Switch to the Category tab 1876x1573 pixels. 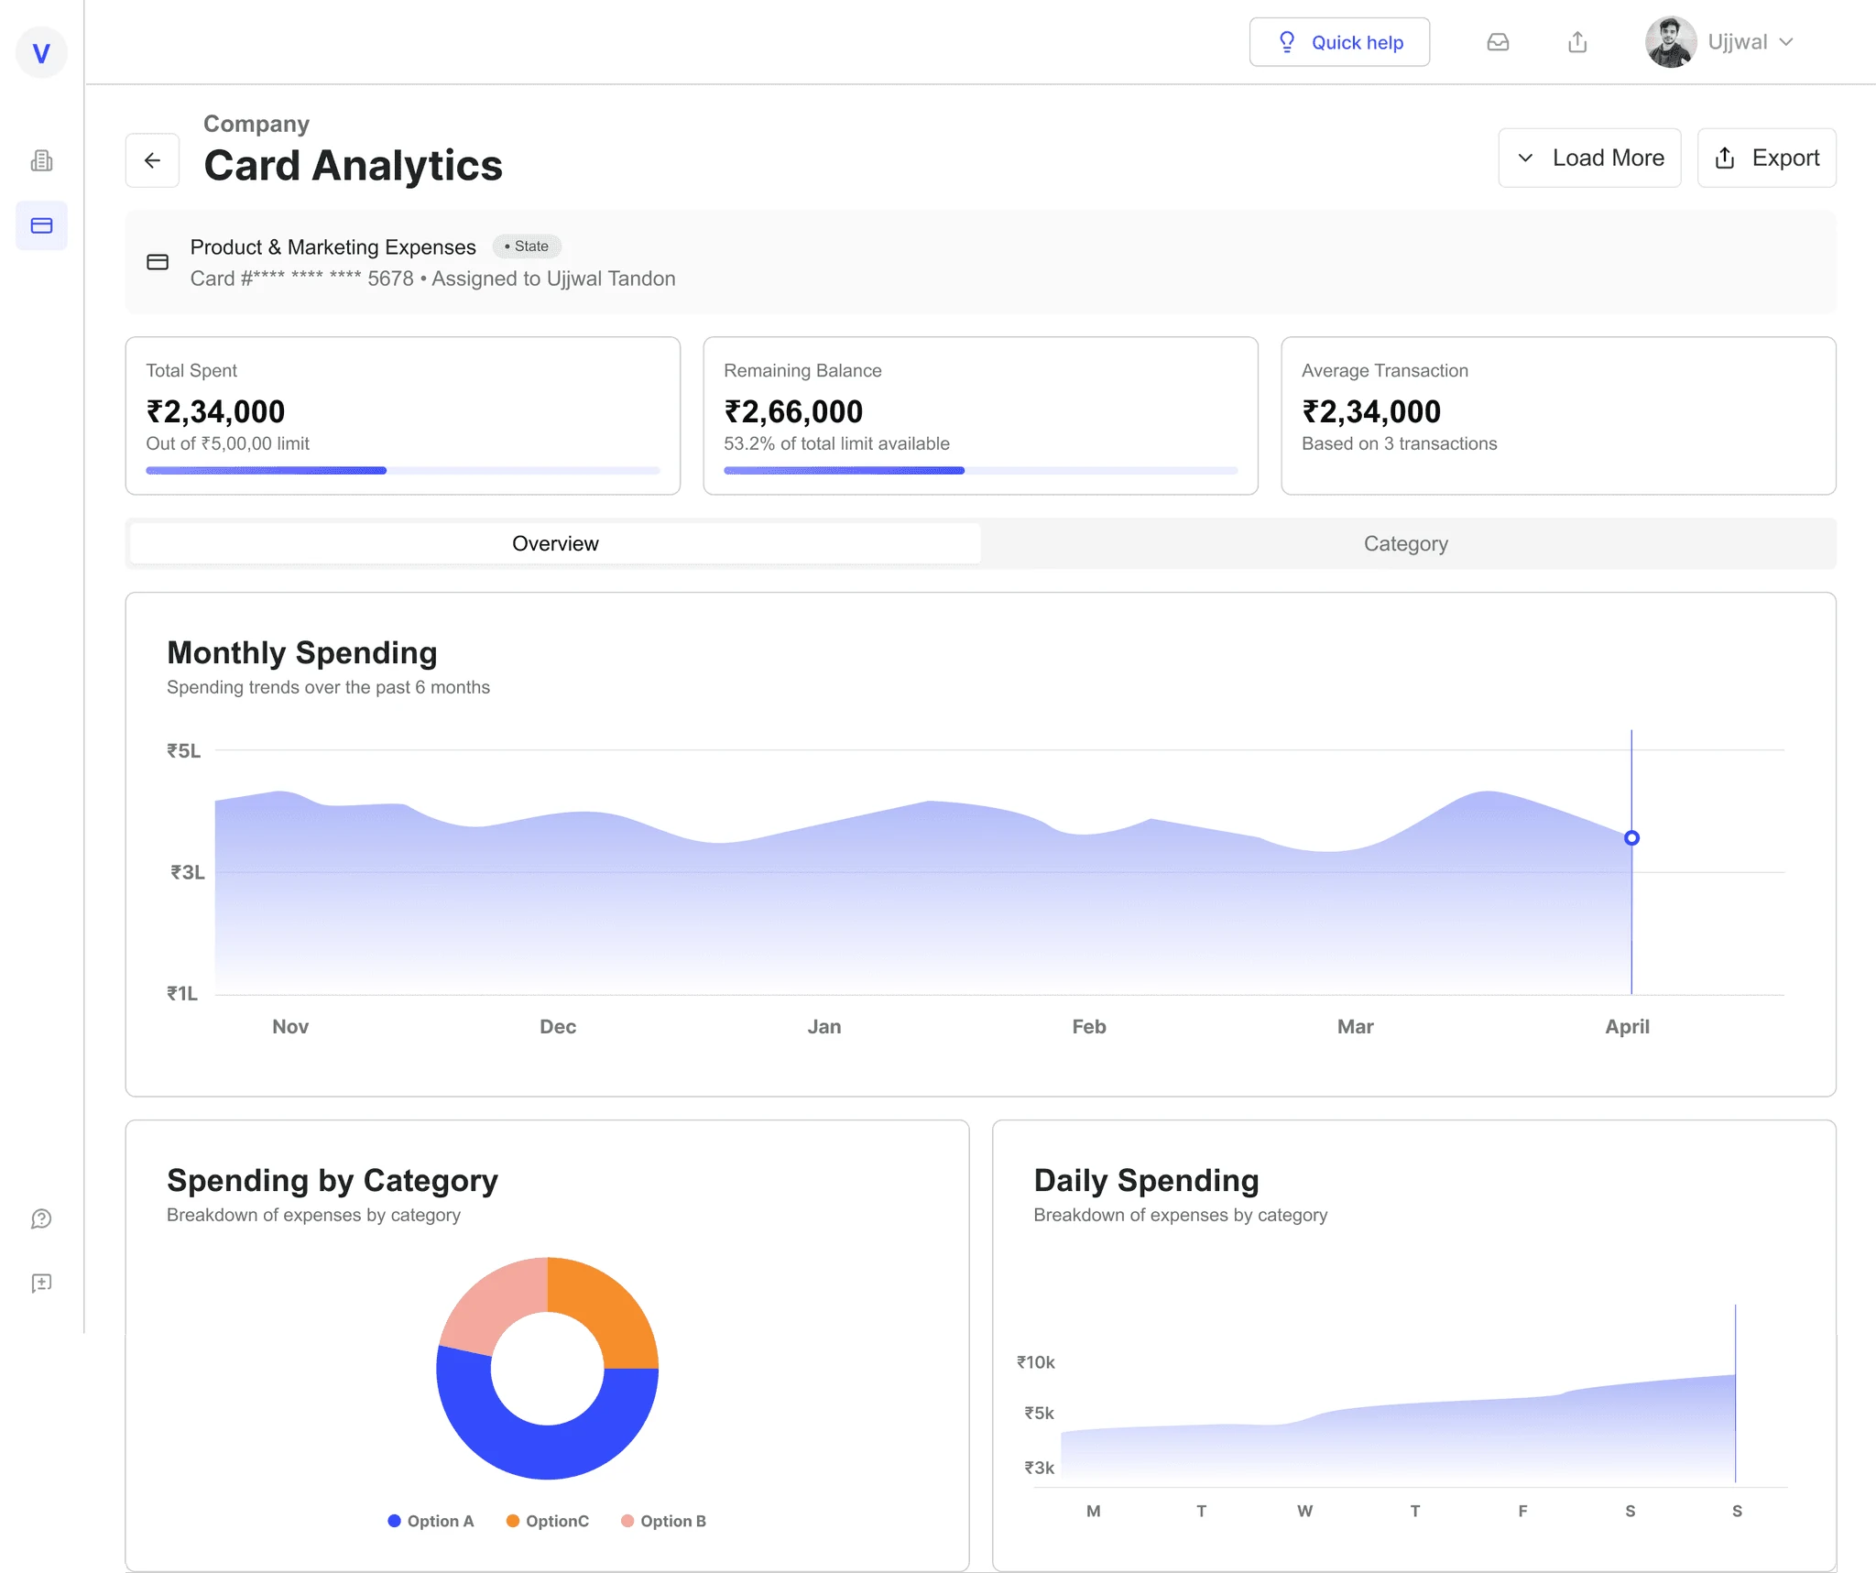1406,543
